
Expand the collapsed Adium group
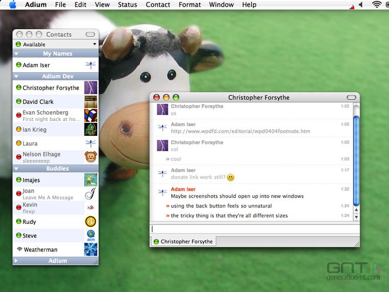coord(16,261)
